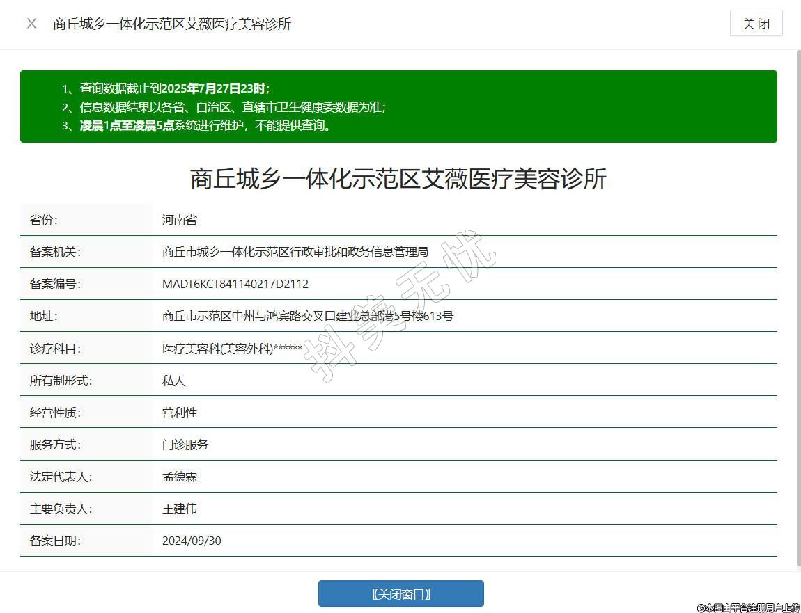Viewport: 801px width, 613px height.
Task: Click the legal representative name 孟德霖
Action: tap(180, 477)
